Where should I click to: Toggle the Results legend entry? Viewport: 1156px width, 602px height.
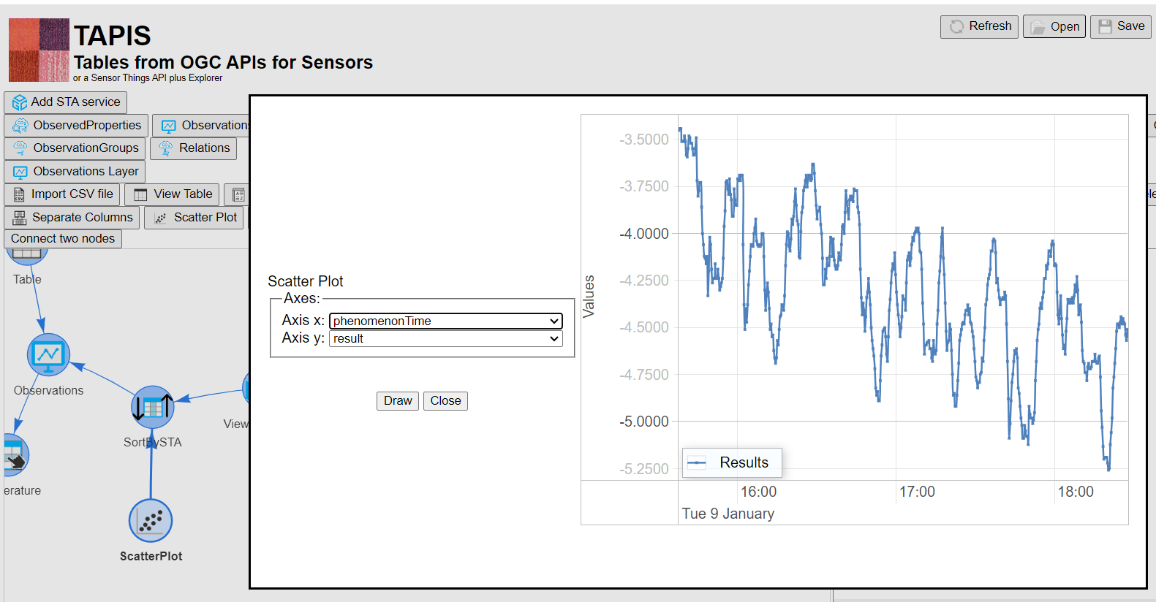(732, 462)
